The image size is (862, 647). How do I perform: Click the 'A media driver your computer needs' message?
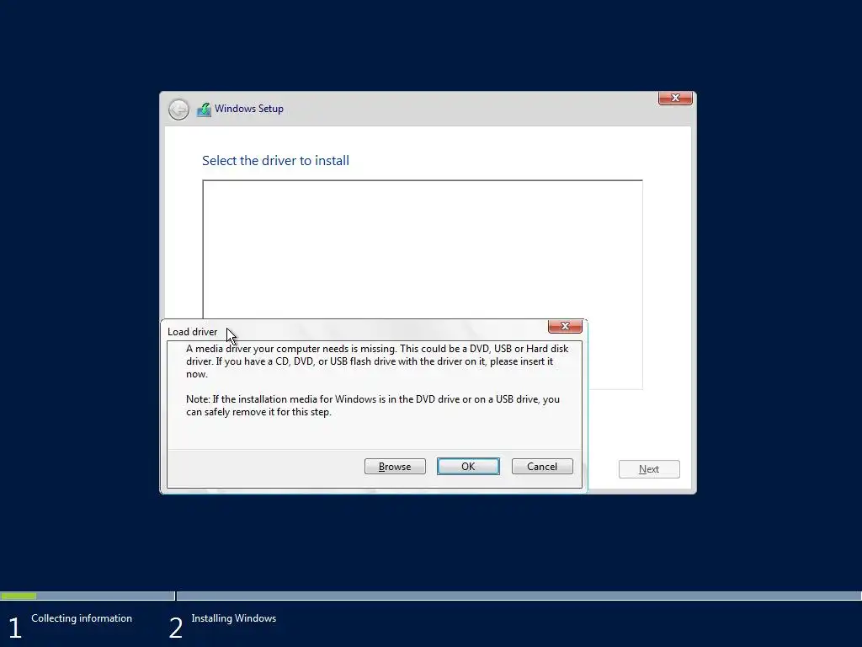(377, 361)
